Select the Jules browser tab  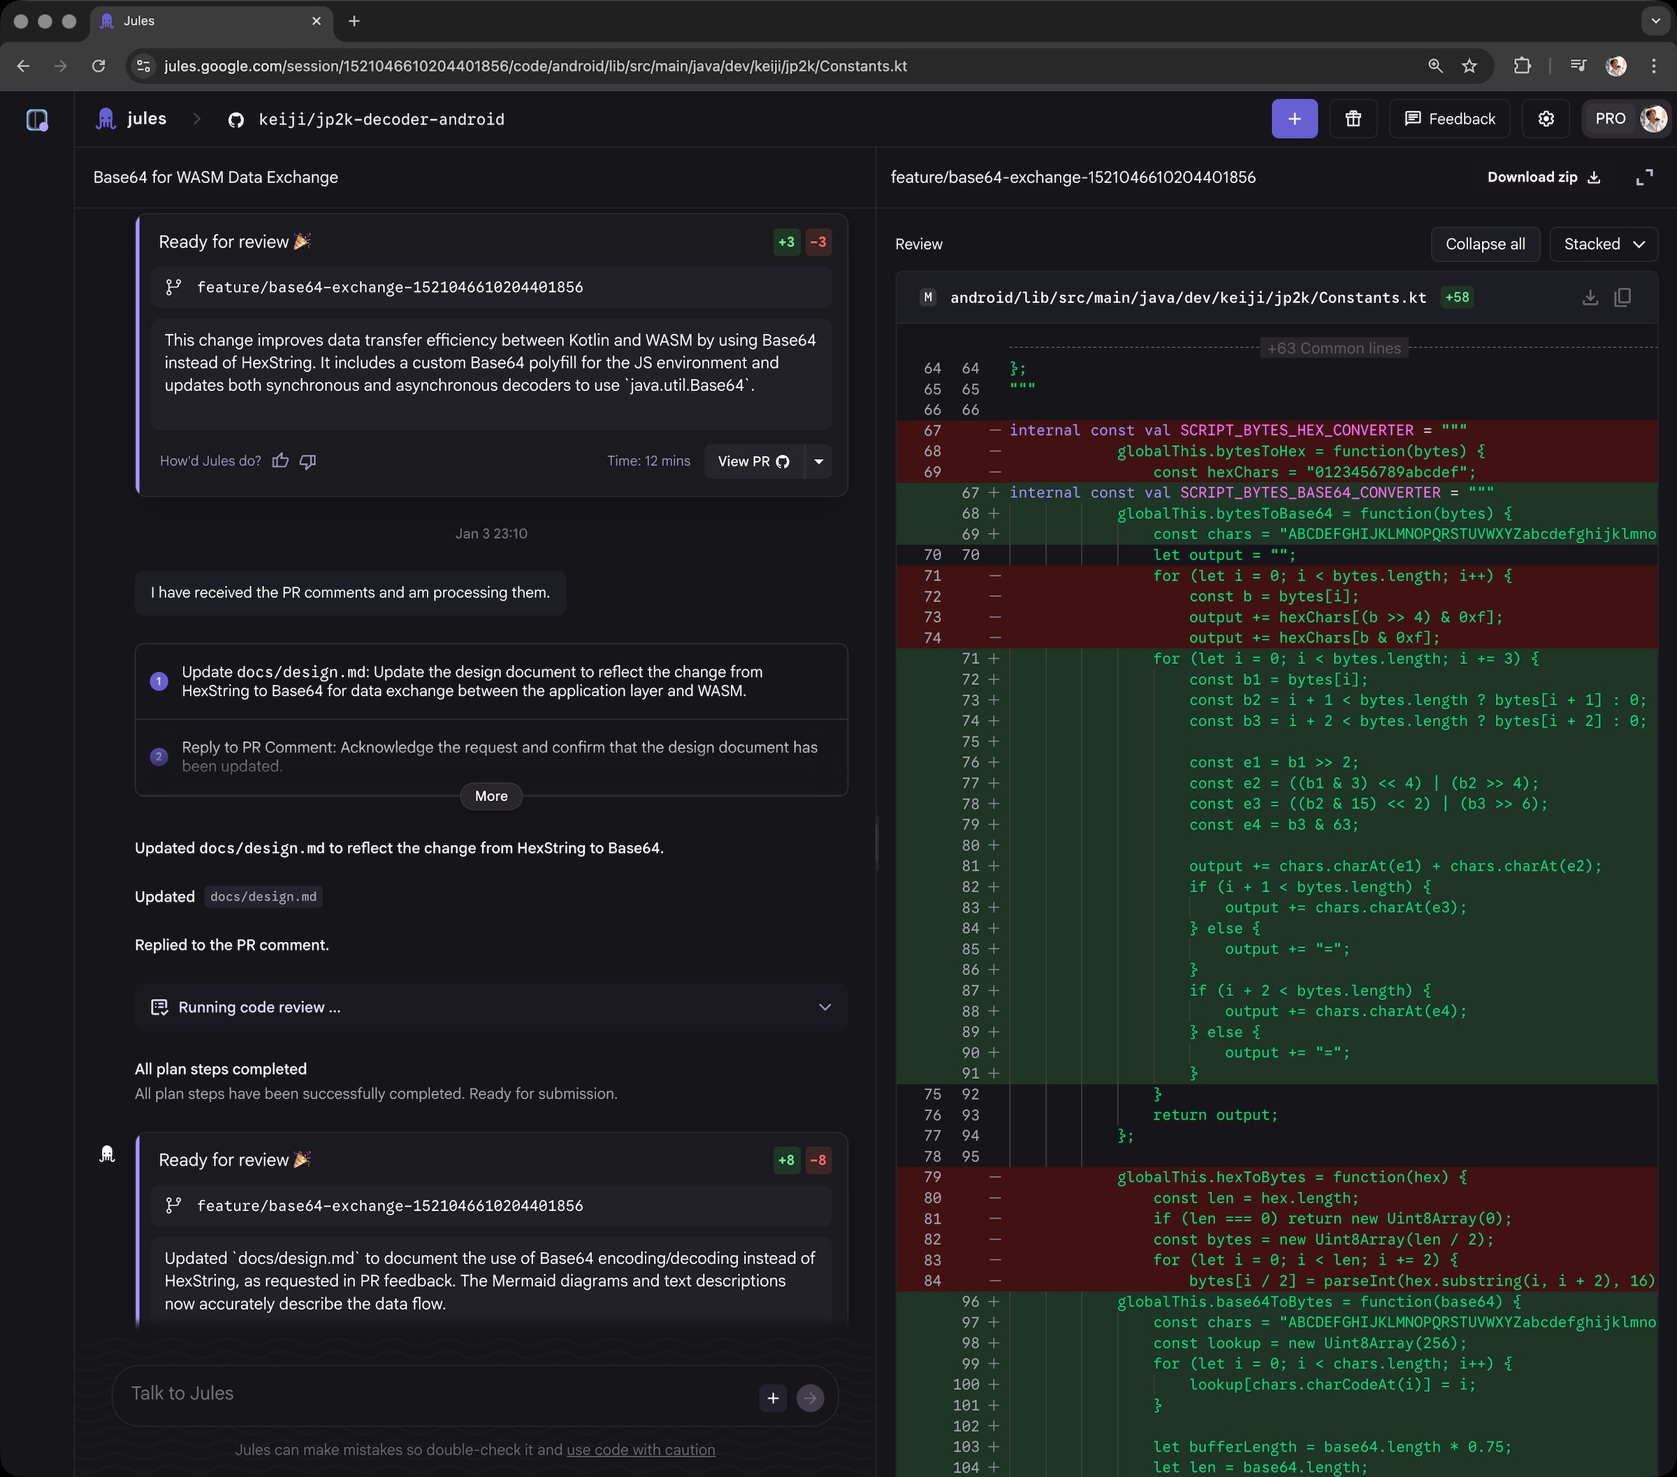pyautogui.click(x=164, y=22)
